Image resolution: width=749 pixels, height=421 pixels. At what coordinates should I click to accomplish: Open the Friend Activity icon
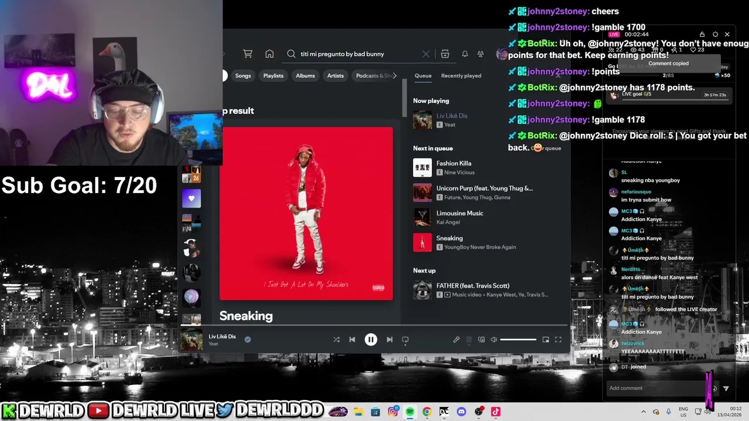click(480, 54)
